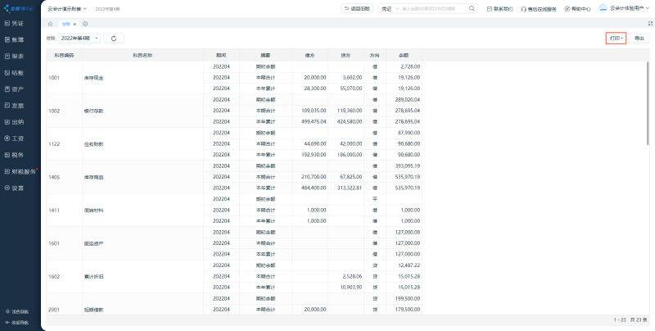Click the 返回旧版 button
655x331 pixels.
(x=356, y=8)
